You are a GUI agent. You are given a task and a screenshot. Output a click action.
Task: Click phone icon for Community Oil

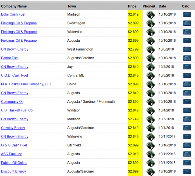[150, 102]
